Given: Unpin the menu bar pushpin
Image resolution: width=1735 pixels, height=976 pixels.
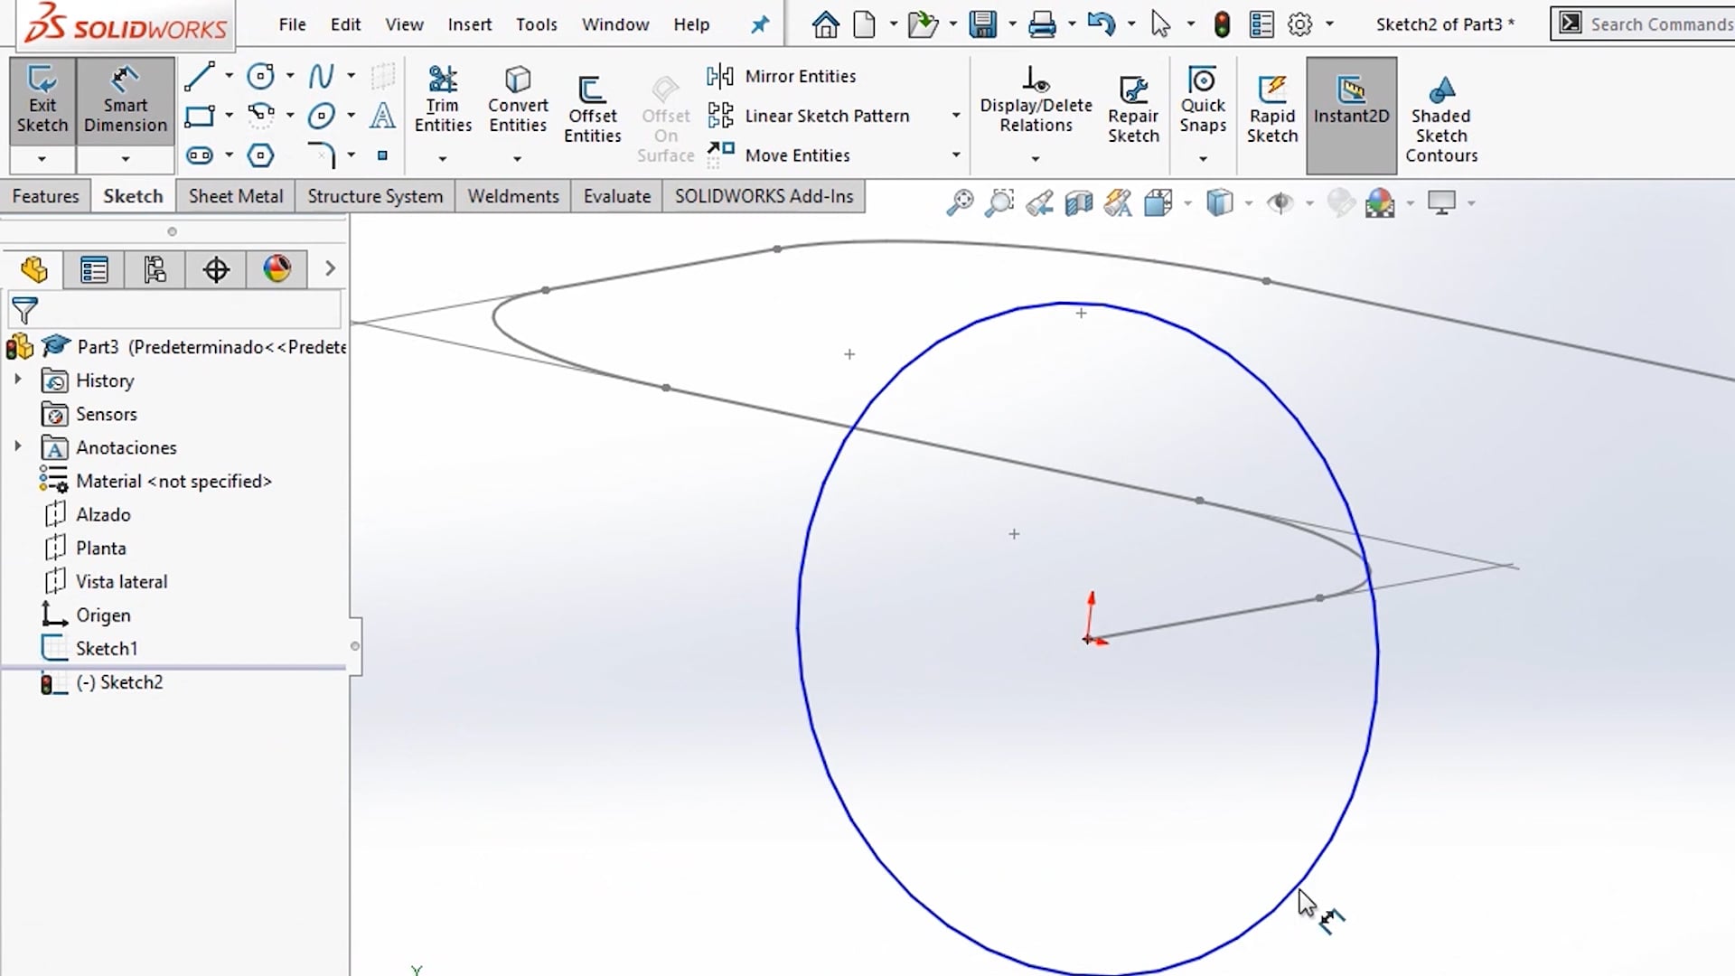Looking at the screenshot, I should 759,24.
